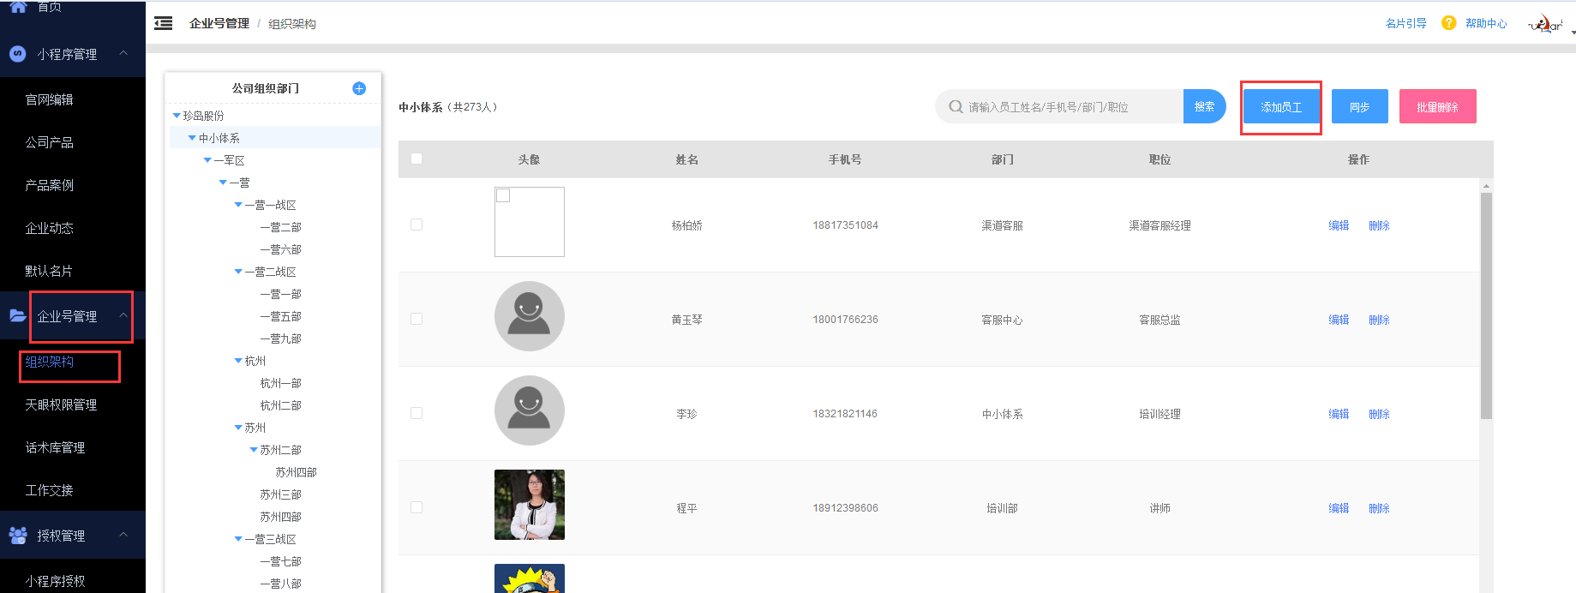Select the checkbox for 黄玉琴's row

pos(416,319)
